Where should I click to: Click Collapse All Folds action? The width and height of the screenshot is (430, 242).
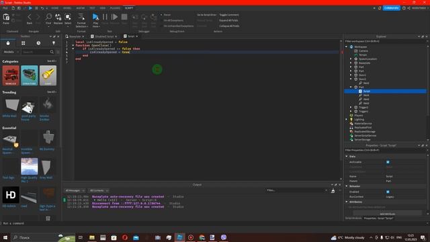229,26
